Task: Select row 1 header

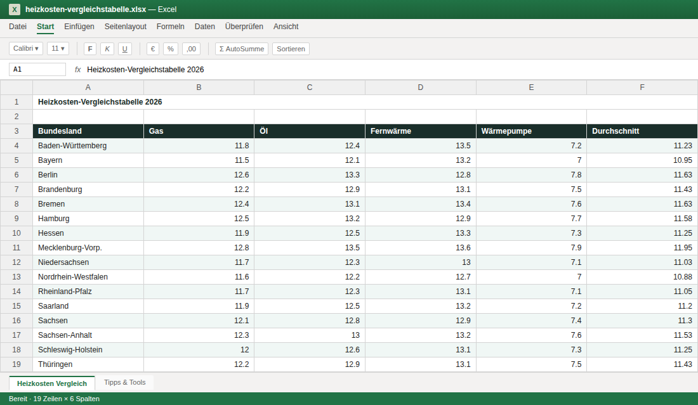Action: click(x=16, y=102)
